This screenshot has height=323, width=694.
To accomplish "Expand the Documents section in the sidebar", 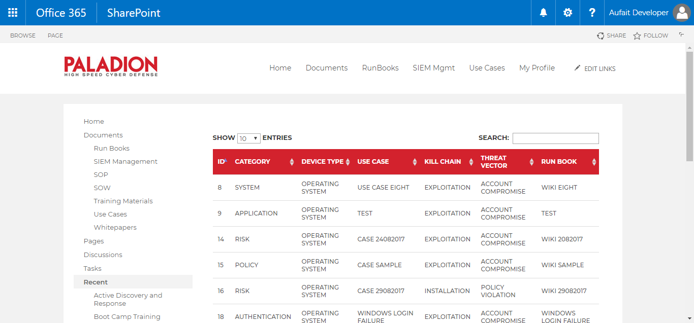I will [103, 135].
